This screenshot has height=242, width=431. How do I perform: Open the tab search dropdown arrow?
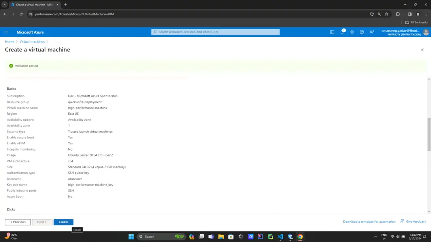pos(4,4)
